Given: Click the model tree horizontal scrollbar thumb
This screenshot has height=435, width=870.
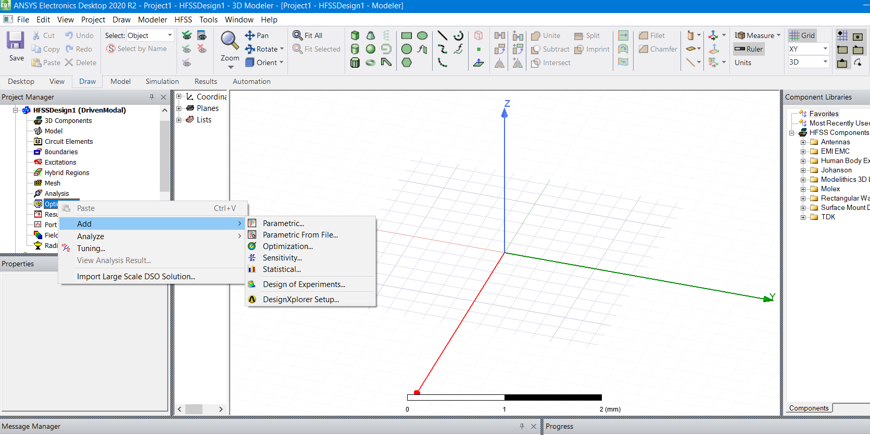Looking at the screenshot, I should coord(194,409).
